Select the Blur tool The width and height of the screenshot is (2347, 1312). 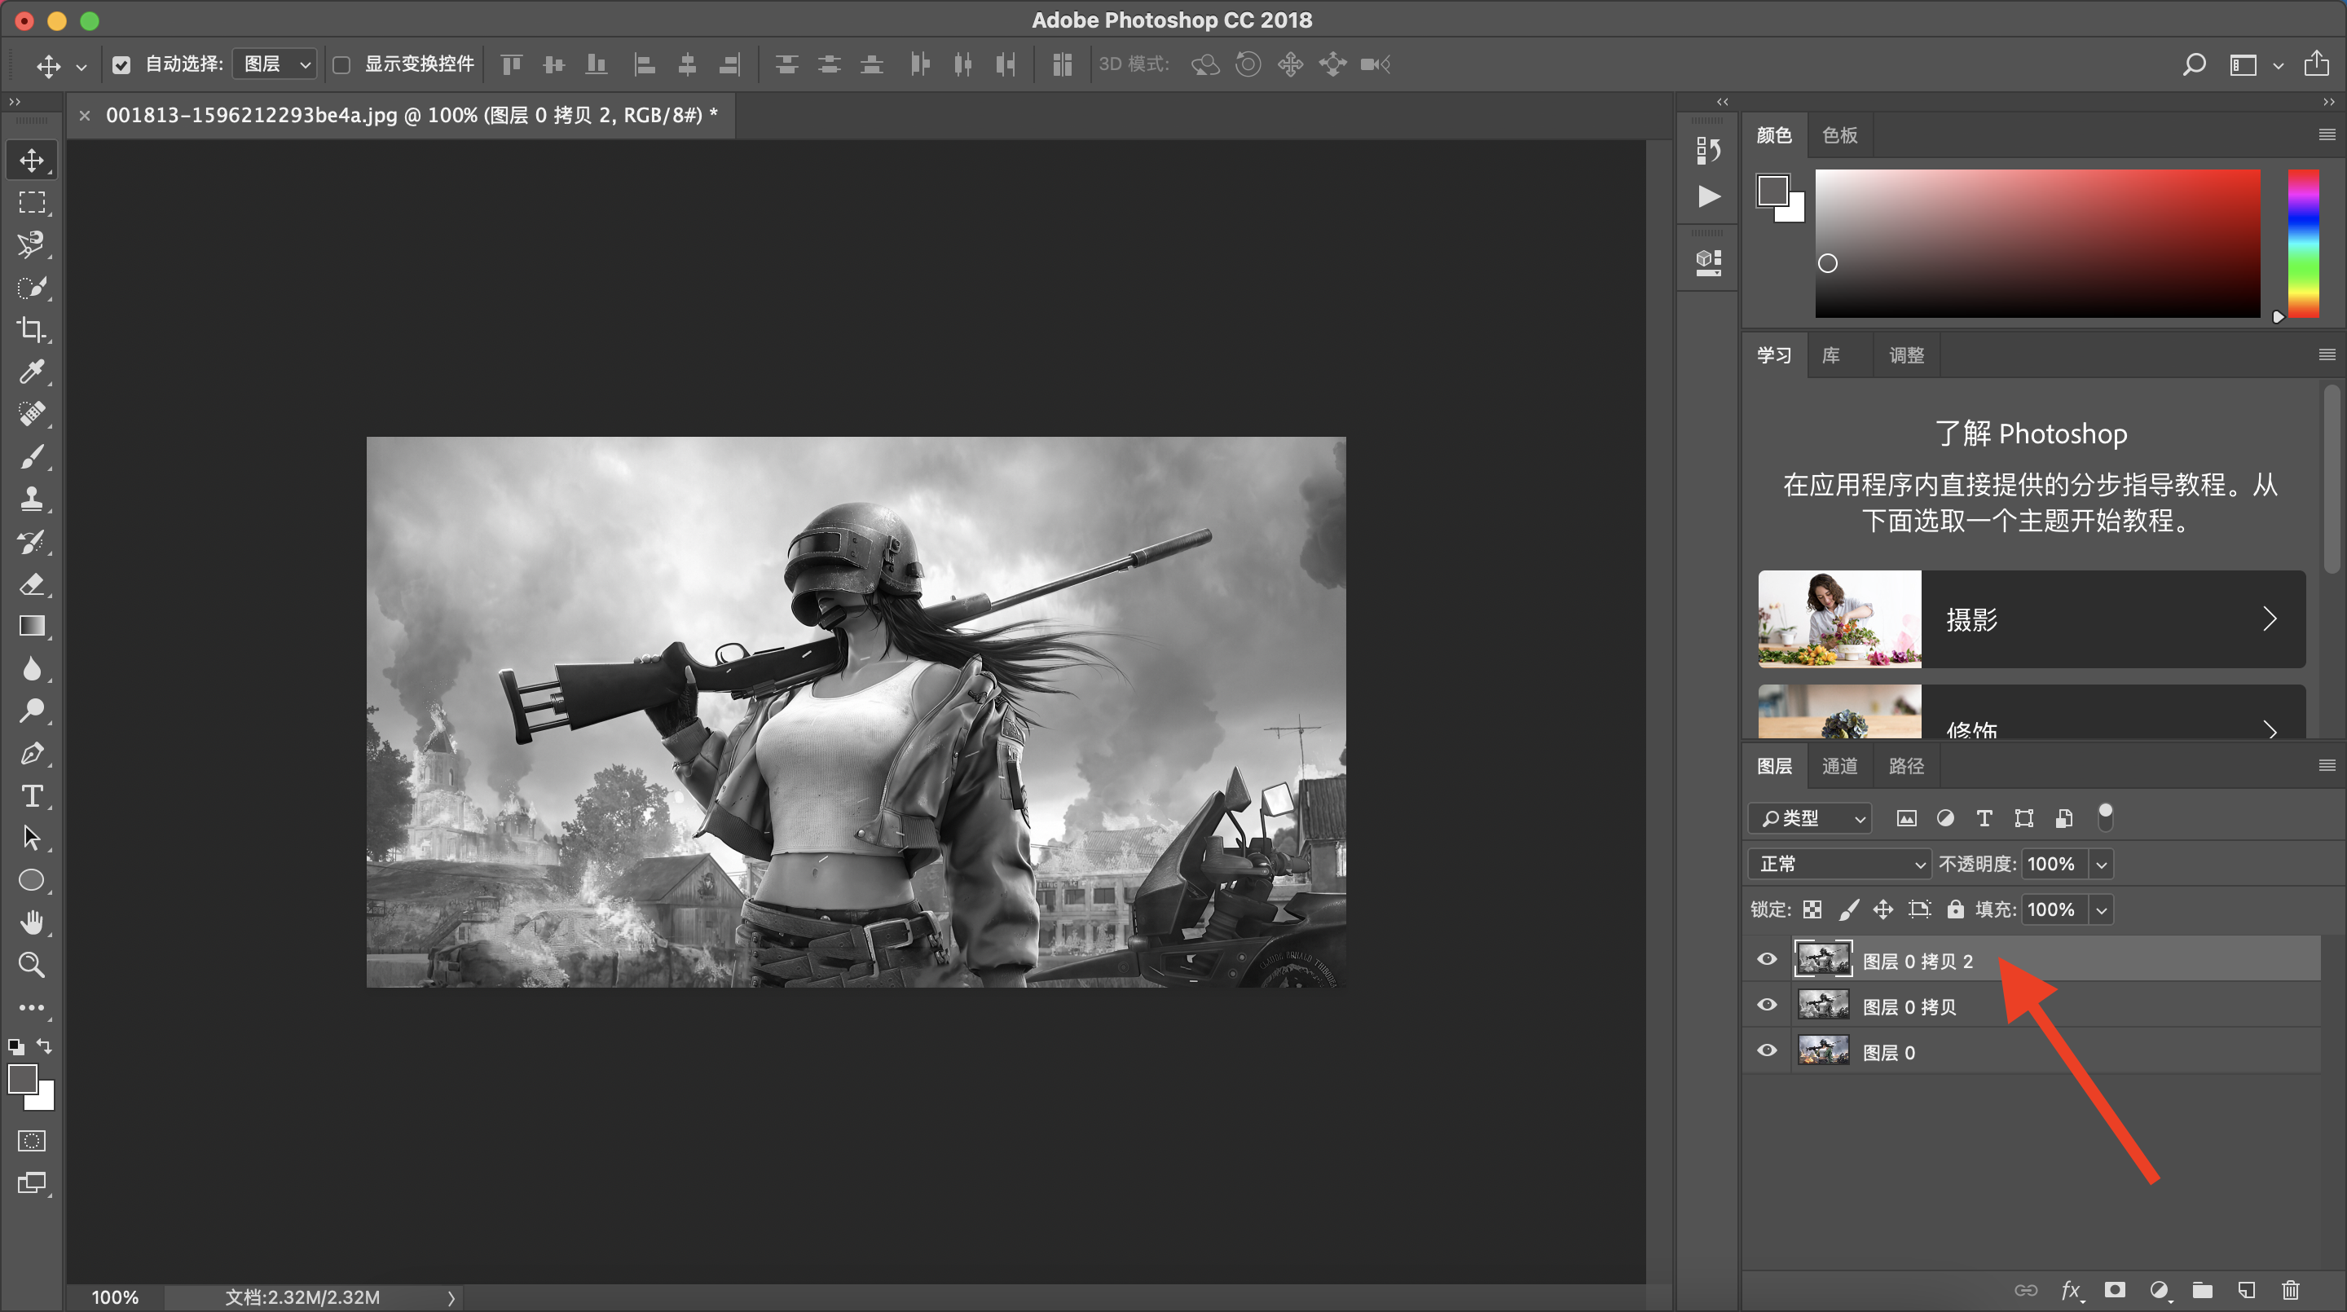(x=32, y=668)
